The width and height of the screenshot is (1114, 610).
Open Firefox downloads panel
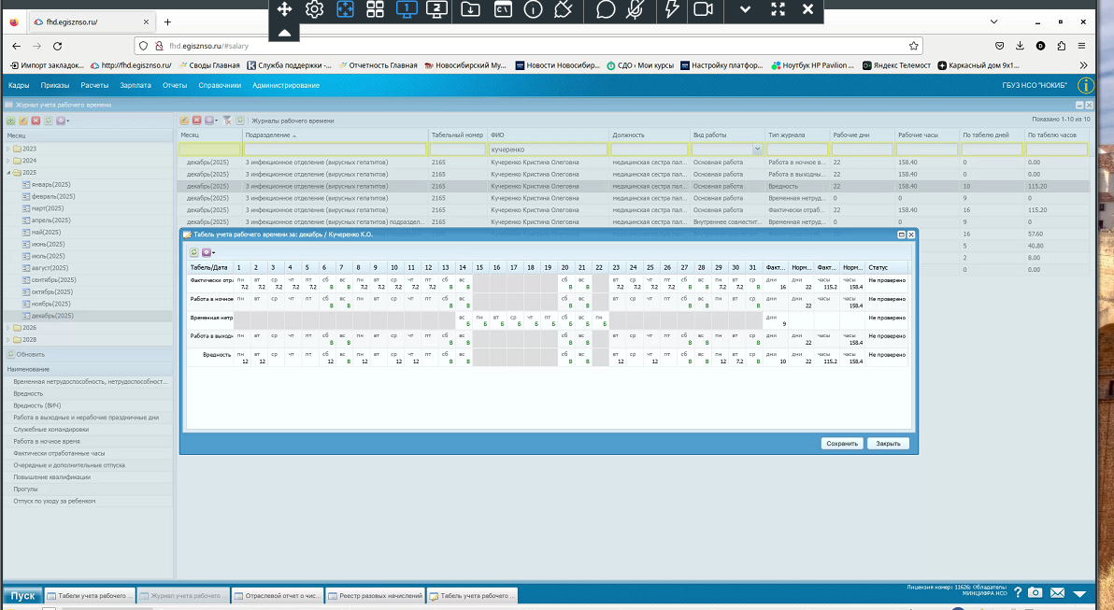(1020, 46)
